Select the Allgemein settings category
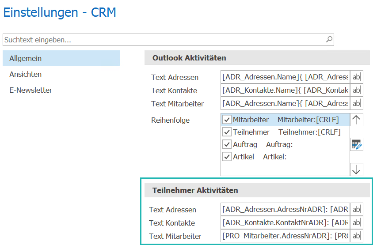Viewport: 377px width, 245px height. [x=61, y=58]
